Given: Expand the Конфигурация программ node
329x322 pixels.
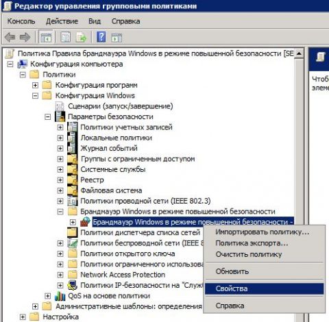Looking at the screenshot, I should click(x=35, y=85).
